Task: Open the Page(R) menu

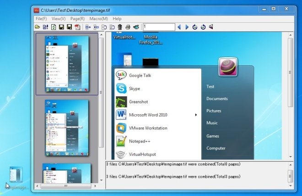Action: 77,19
